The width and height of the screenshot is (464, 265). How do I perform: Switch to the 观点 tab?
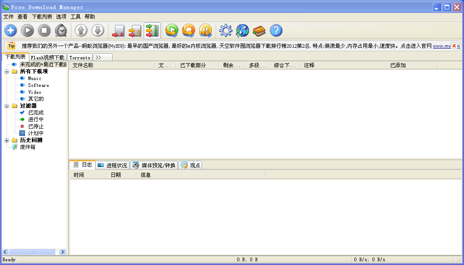pyautogui.click(x=190, y=165)
